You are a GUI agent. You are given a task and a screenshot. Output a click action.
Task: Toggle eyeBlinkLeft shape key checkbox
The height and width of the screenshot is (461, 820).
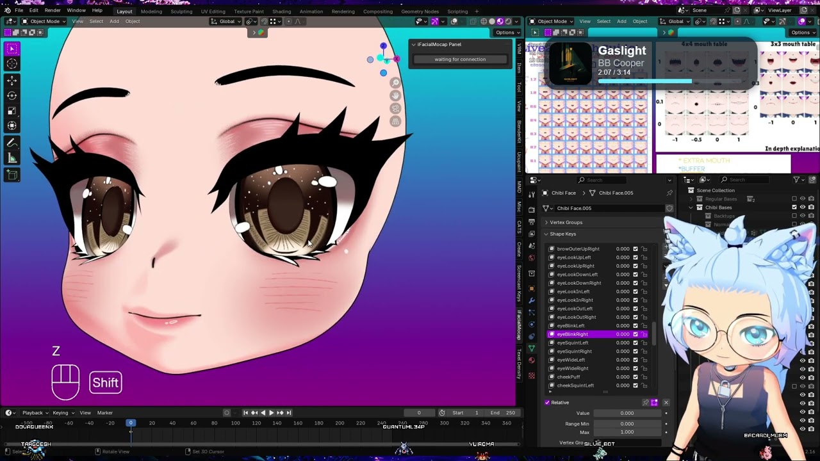point(635,326)
